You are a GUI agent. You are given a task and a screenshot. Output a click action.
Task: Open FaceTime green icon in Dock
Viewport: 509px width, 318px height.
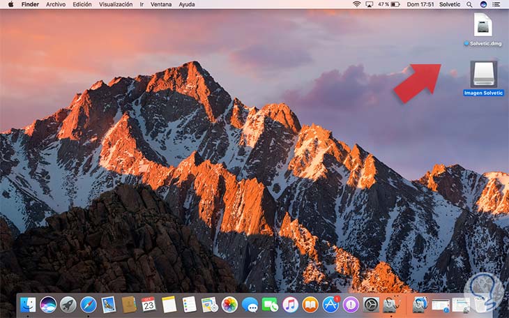pyautogui.click(x=270, y=305)
